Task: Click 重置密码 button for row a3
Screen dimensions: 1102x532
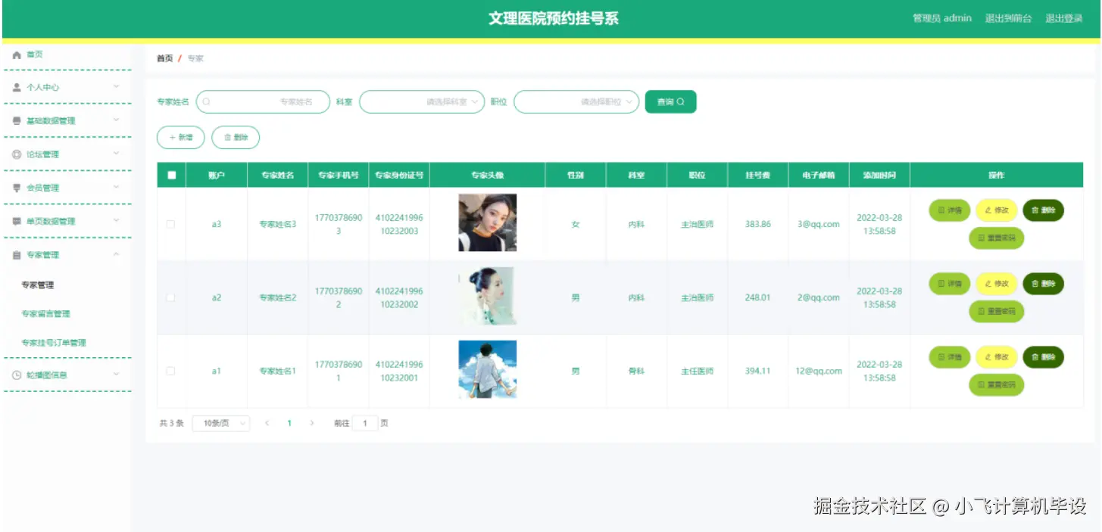Action: 996,238
